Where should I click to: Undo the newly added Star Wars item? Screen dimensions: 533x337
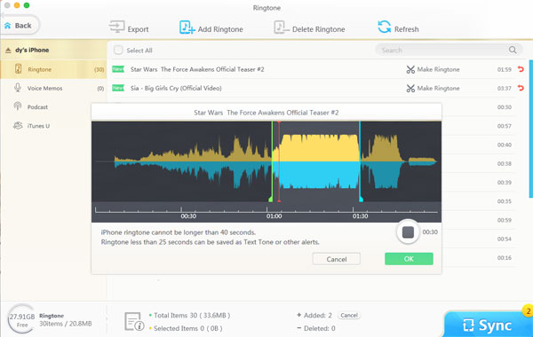point(521,69)
